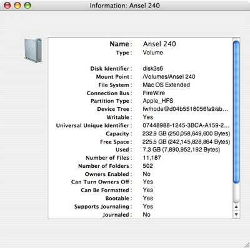250x248 pixels.
Task: Click the 'Device Tree :' label
Action: pos(114,109)
